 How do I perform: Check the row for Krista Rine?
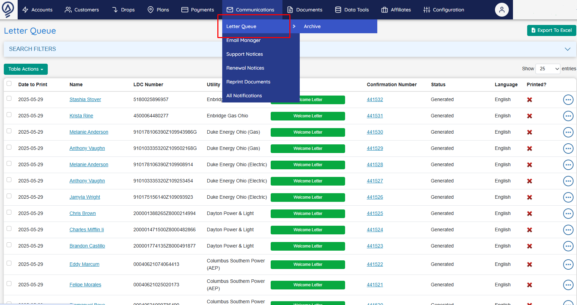click(x=9, y=115)
